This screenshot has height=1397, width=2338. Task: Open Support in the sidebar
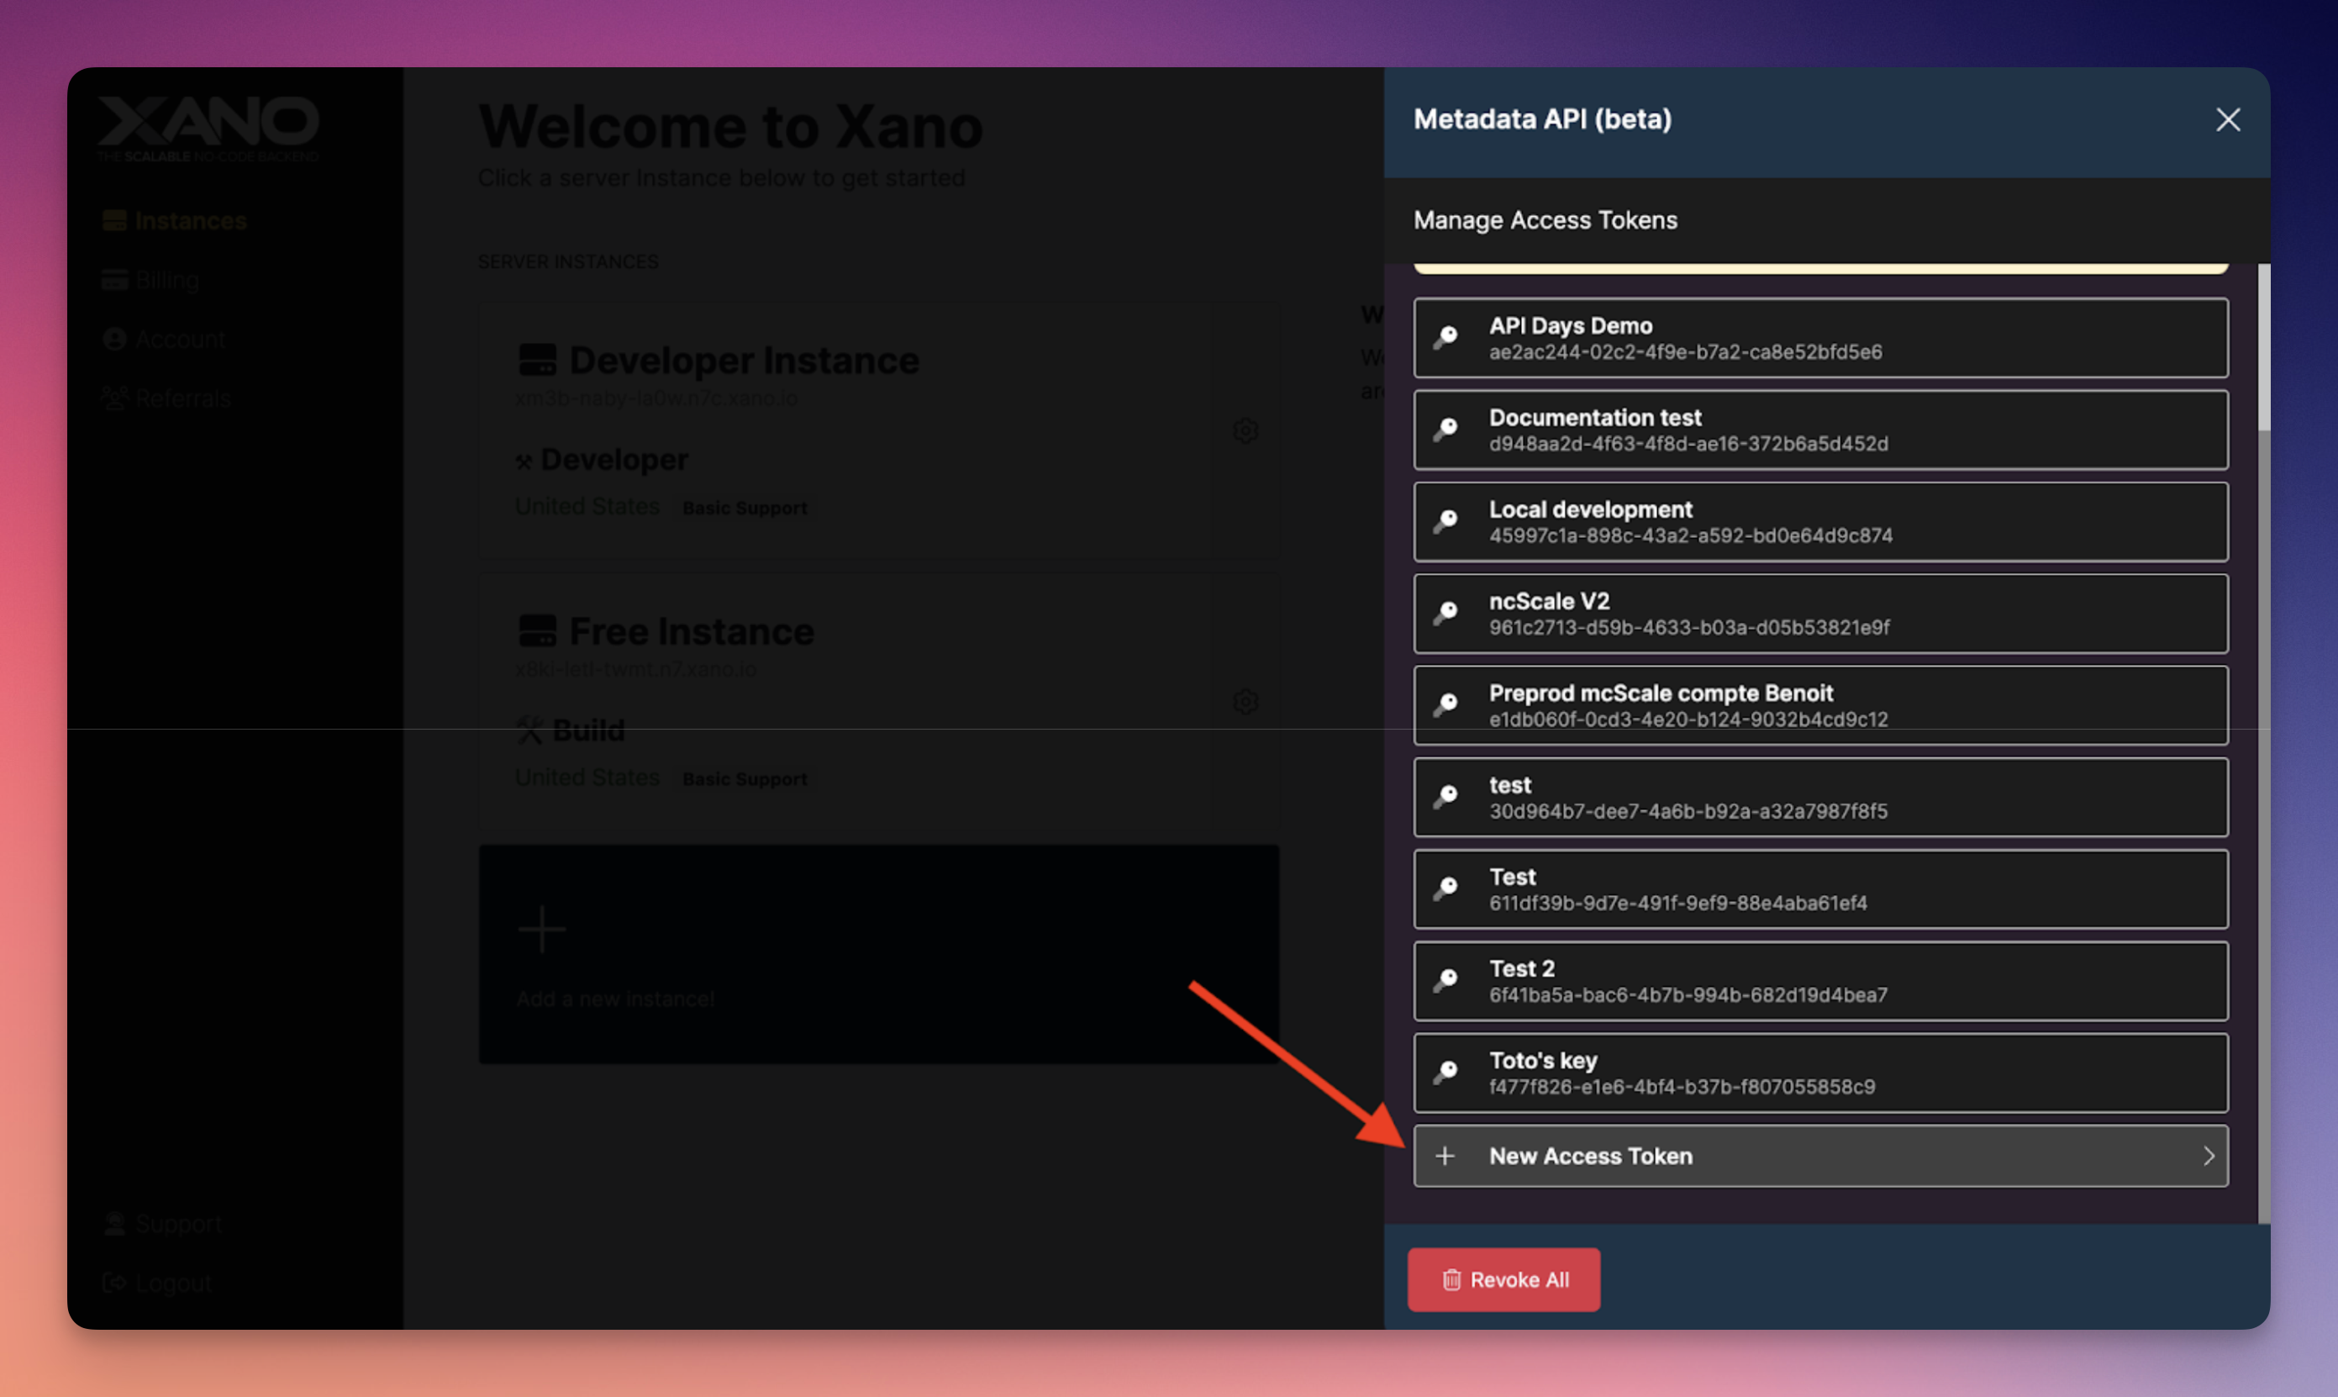(x=179, y=1223)
